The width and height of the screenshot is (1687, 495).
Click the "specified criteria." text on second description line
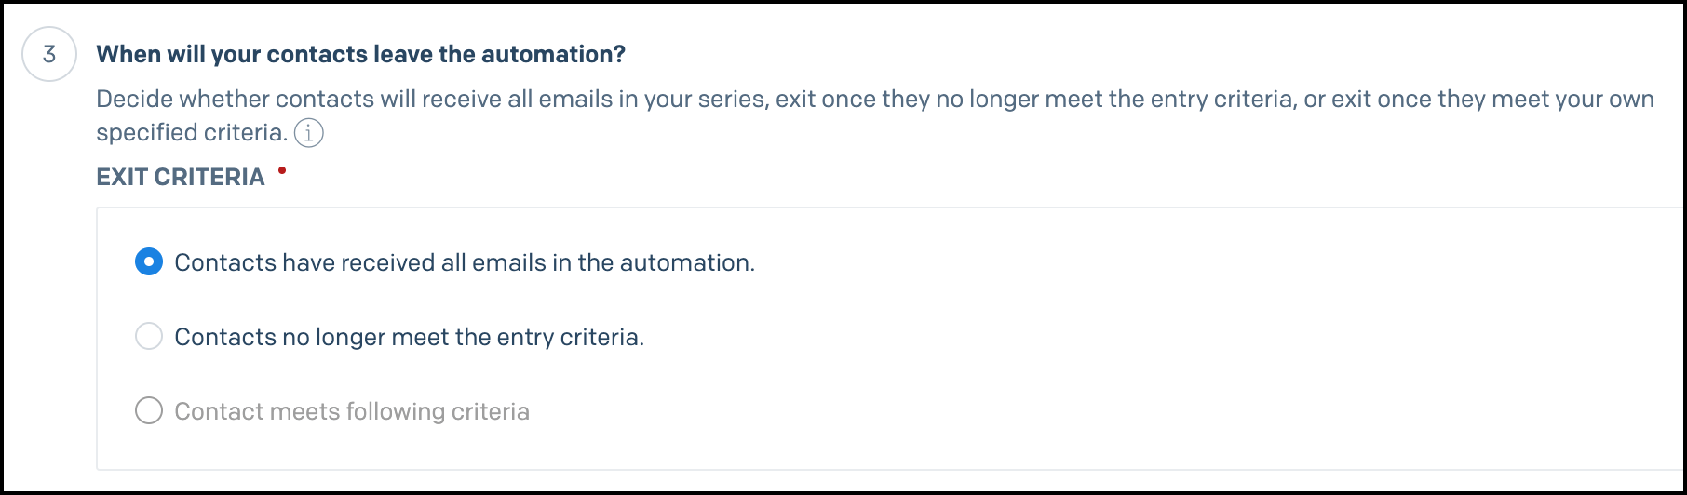193,132
